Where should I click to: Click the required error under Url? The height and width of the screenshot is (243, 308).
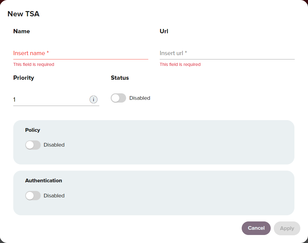[180, 64]
